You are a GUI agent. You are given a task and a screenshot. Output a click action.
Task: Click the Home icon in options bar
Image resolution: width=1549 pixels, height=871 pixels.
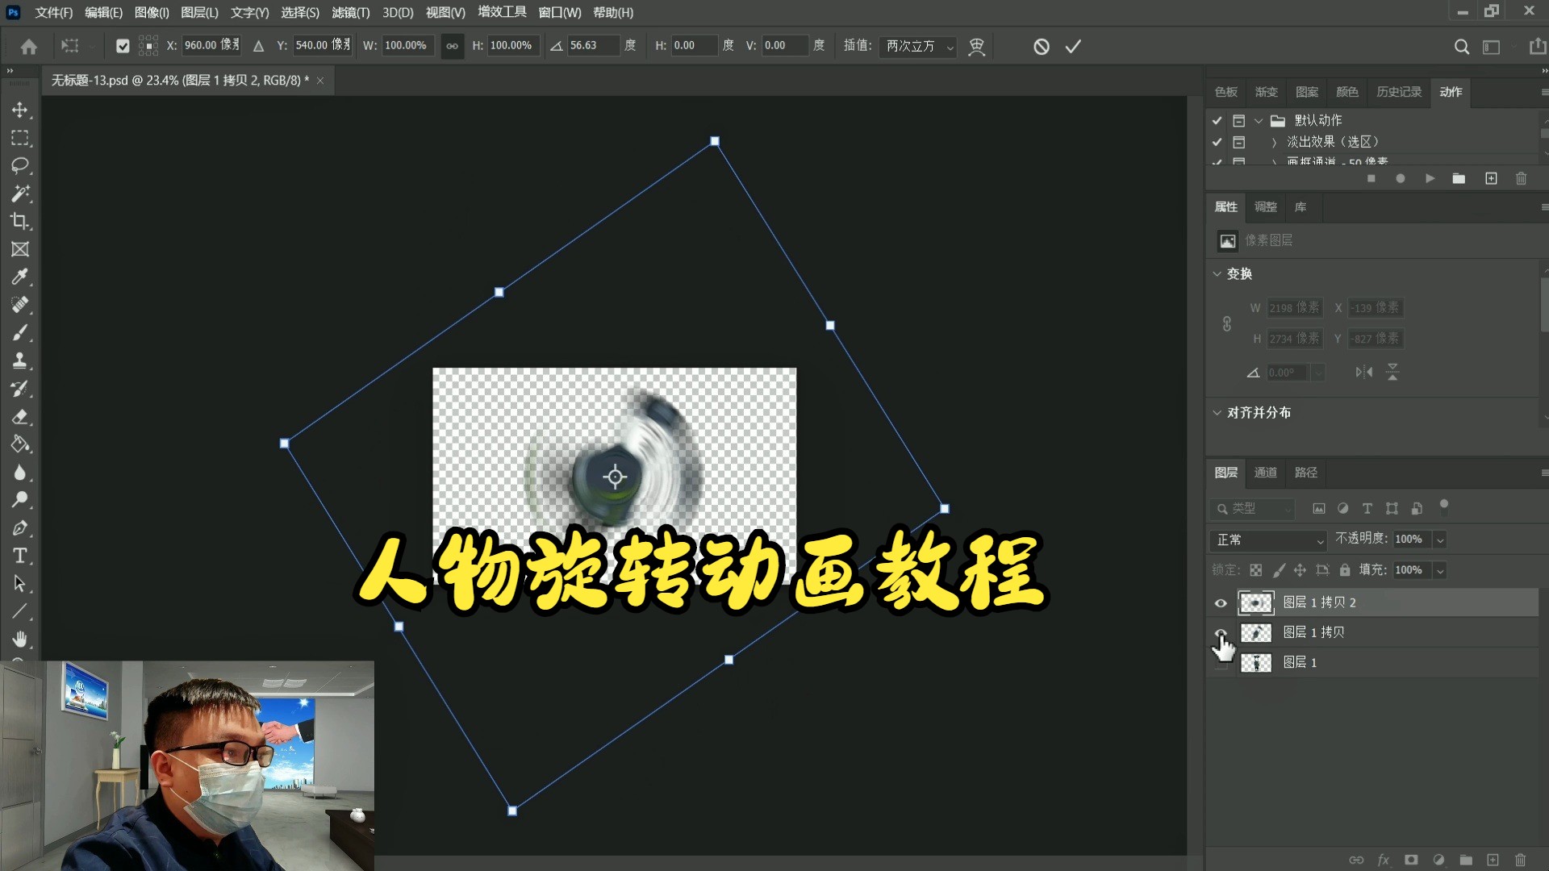(x=29, y=47)
